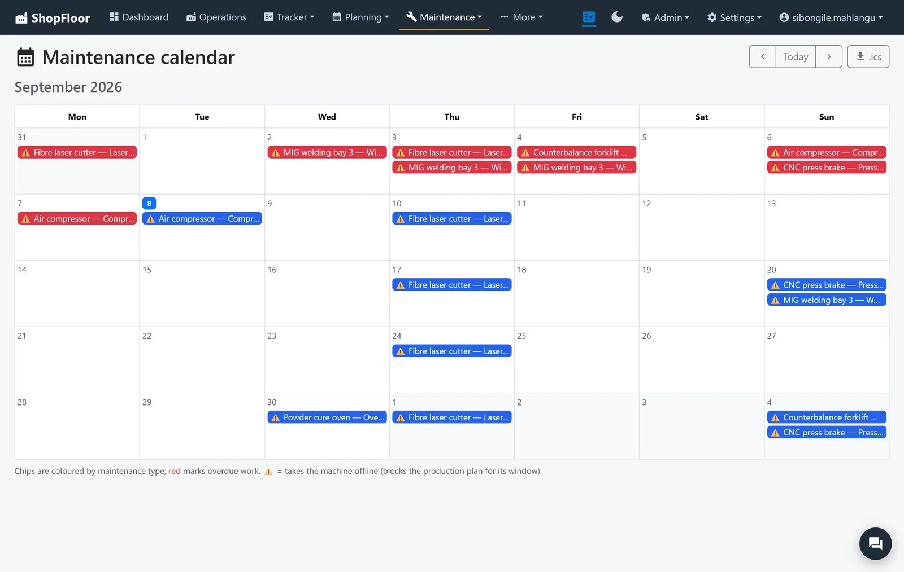Open CNC press brake chip on Oct 4
The image size is (904, 572).
[x=827, y=433]
